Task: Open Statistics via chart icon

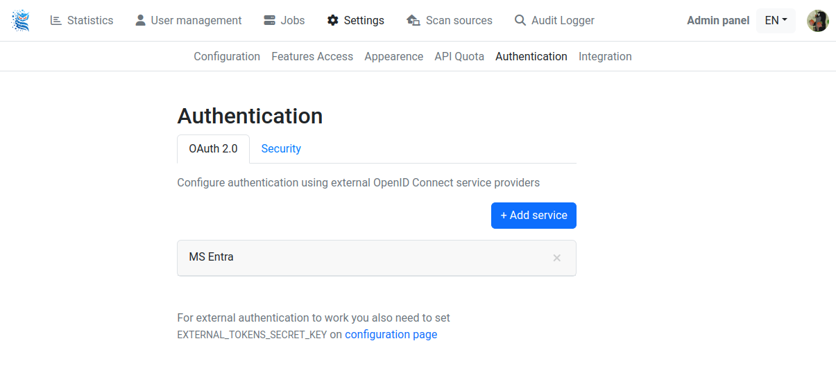Action: click(x=56, y=20)
